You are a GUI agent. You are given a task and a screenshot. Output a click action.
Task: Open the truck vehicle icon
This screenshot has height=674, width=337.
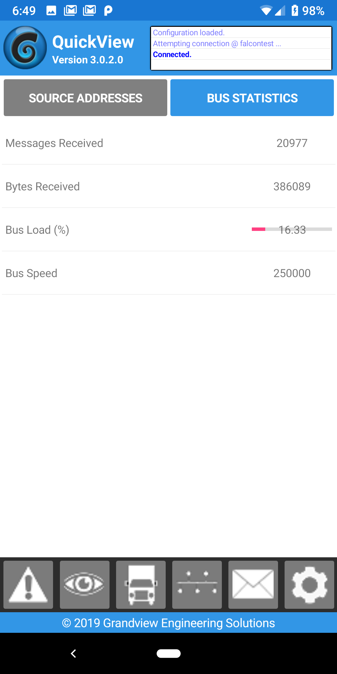141,584
